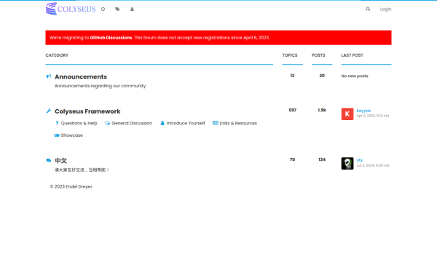Click the Announcements description text
The width and height of the screenshot is (437, 273).
coord(100,86)
